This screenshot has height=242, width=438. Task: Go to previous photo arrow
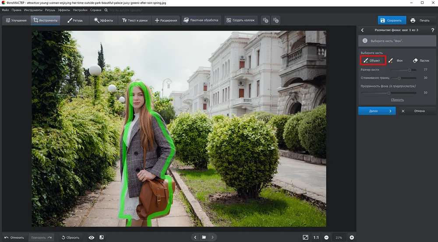(x=195, y=237)
